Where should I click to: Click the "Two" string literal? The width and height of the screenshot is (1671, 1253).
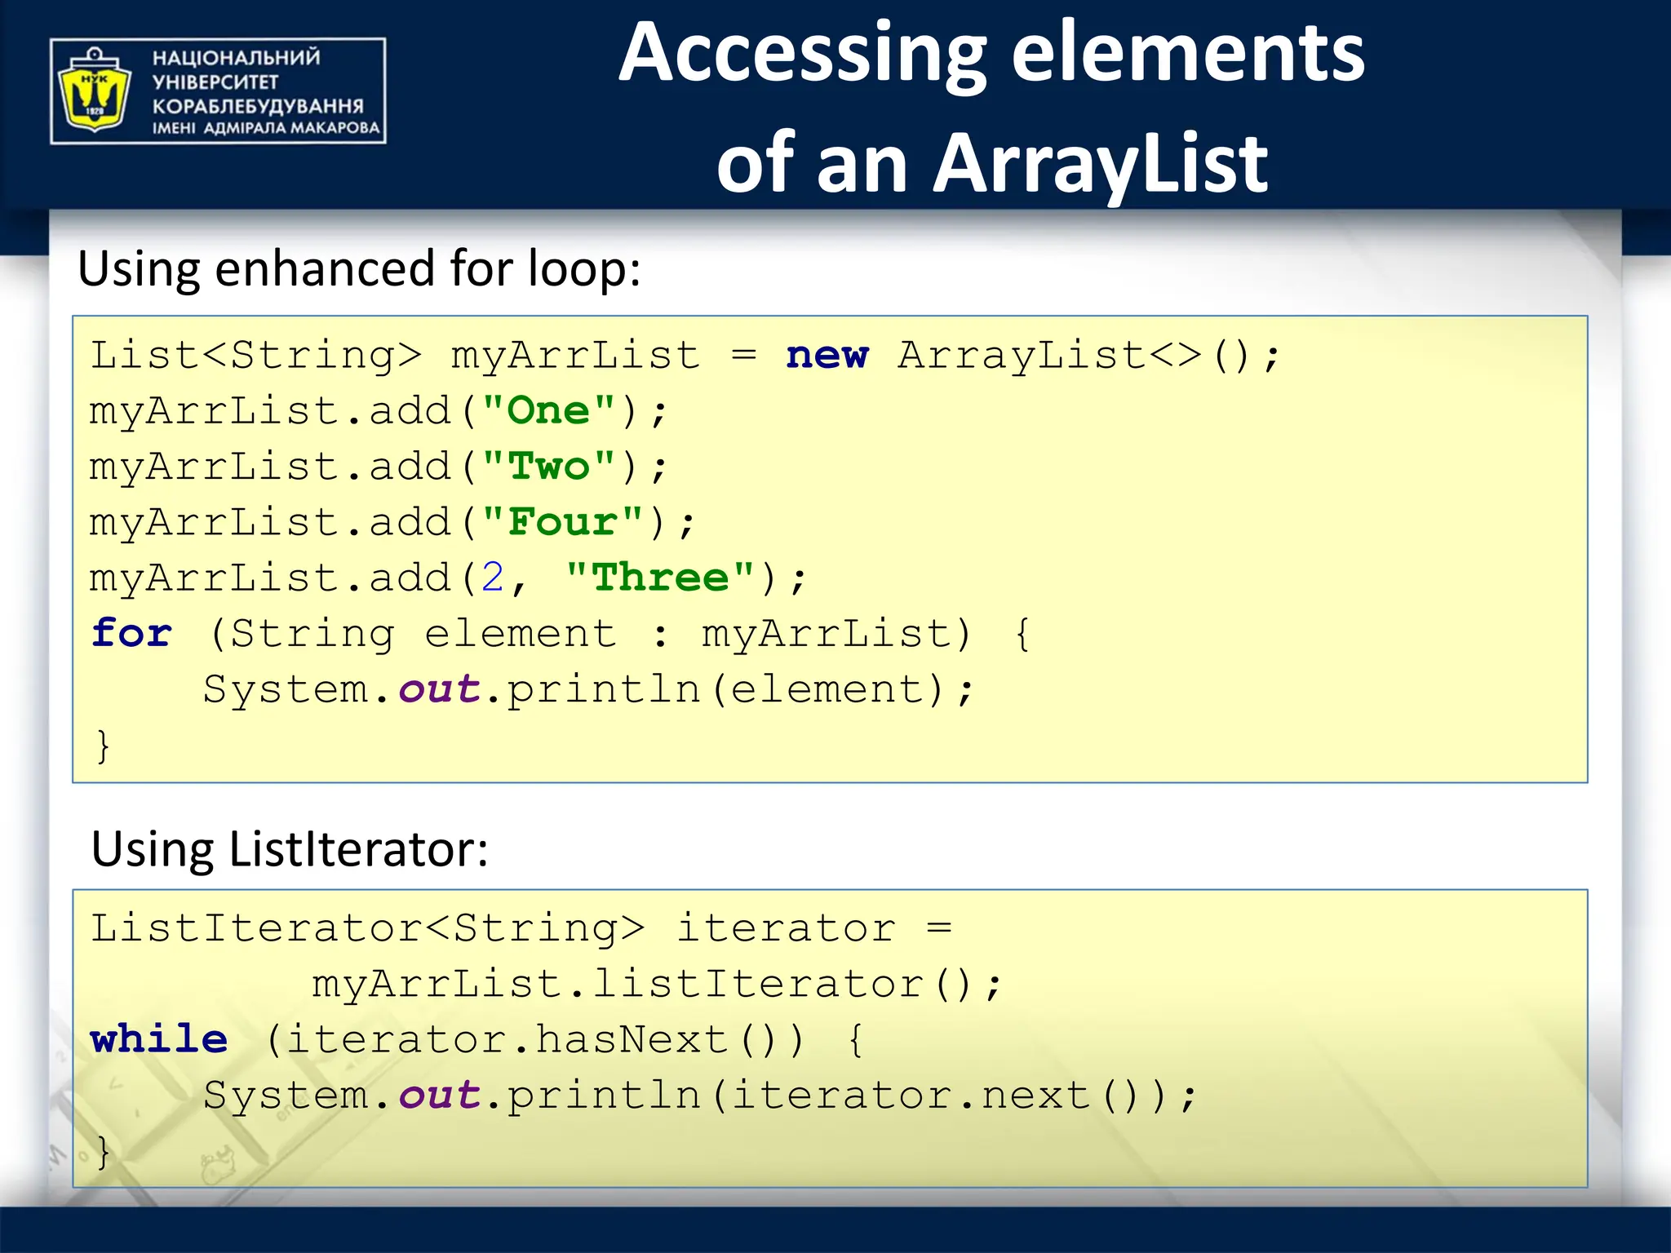pos(547,467)
